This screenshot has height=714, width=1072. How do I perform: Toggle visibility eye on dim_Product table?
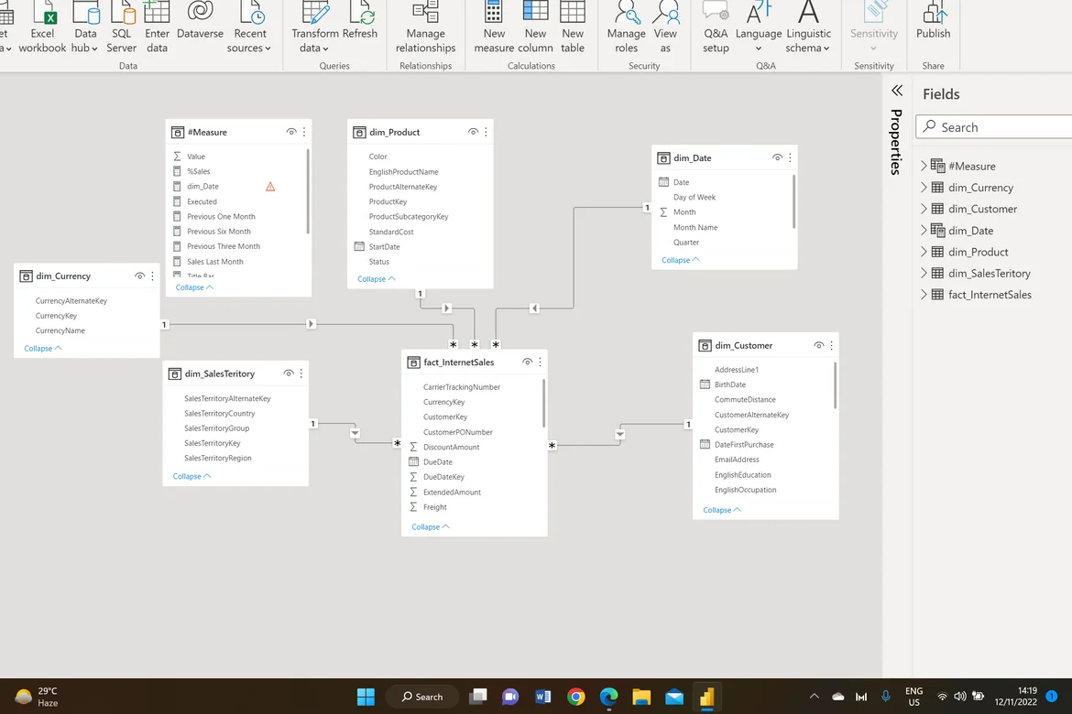(473, 132)
